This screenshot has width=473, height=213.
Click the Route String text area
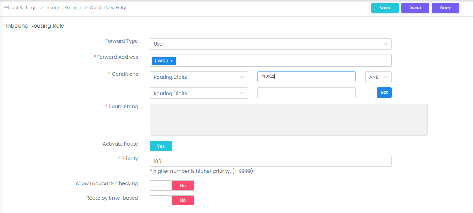(x=289, y=120)
